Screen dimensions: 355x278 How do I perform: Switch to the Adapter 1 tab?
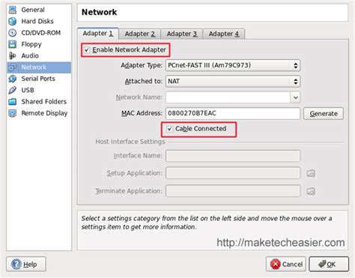[x=98, y=34]
